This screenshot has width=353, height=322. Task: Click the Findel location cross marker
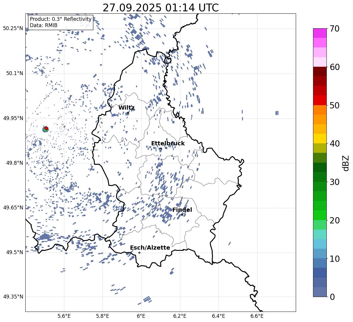(182, 215)
